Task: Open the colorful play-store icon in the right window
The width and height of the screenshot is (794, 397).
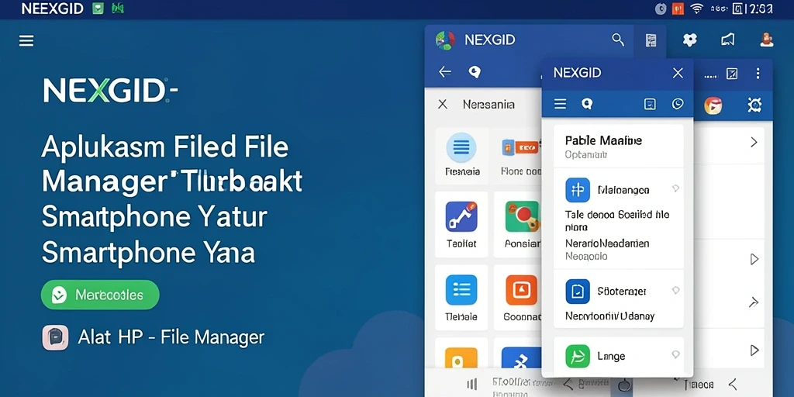Action: point(713,105)
